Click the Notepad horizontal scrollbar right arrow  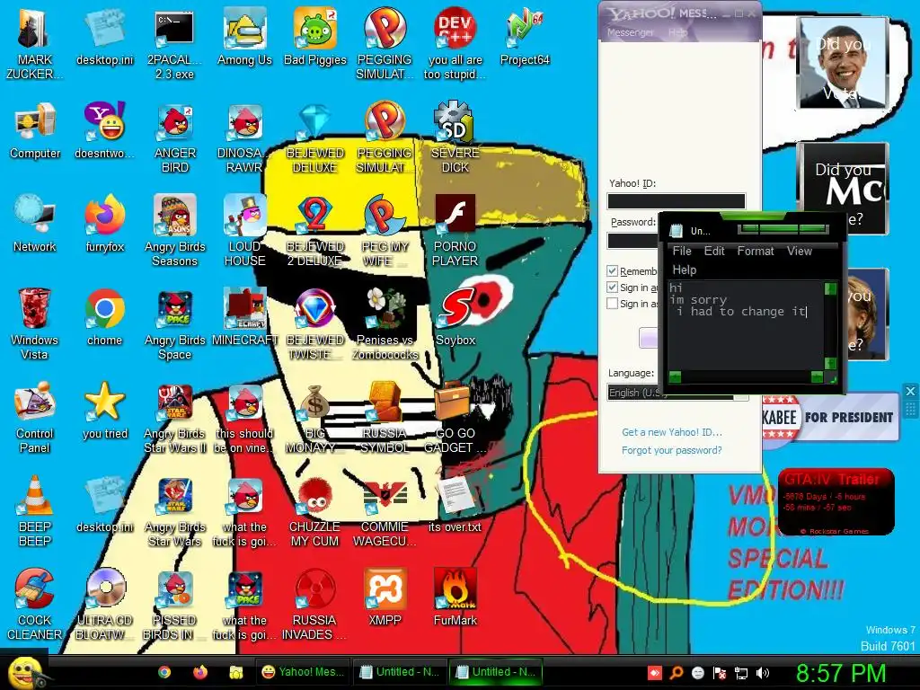817,376
